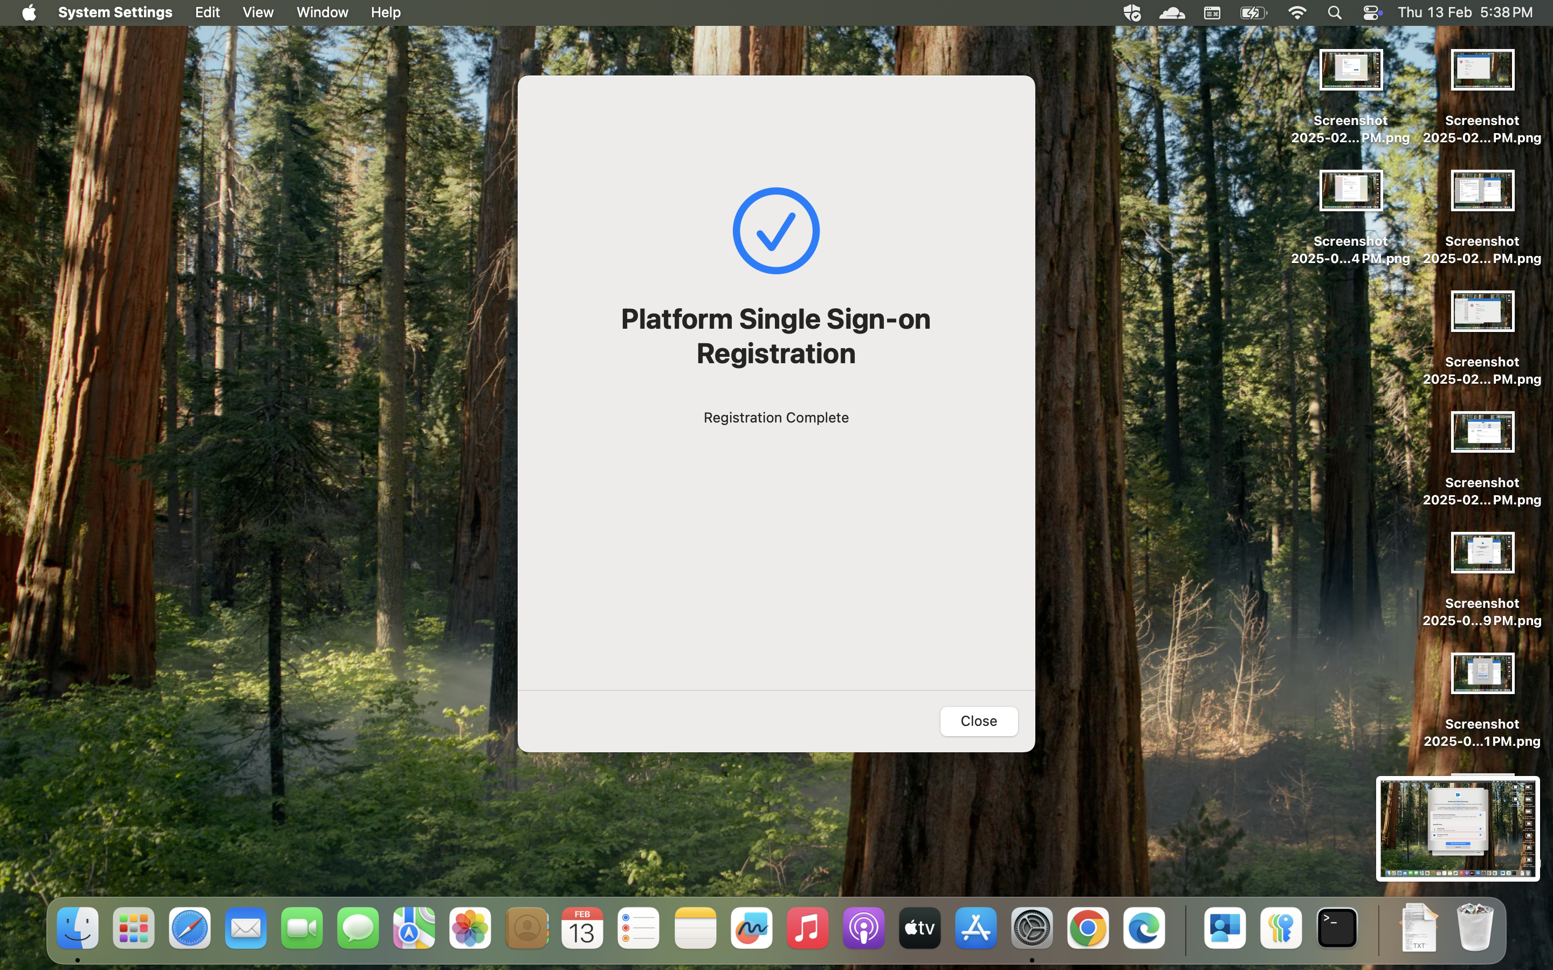Open Maps from the Dock
1553x970 pixels.
point(414,927)
